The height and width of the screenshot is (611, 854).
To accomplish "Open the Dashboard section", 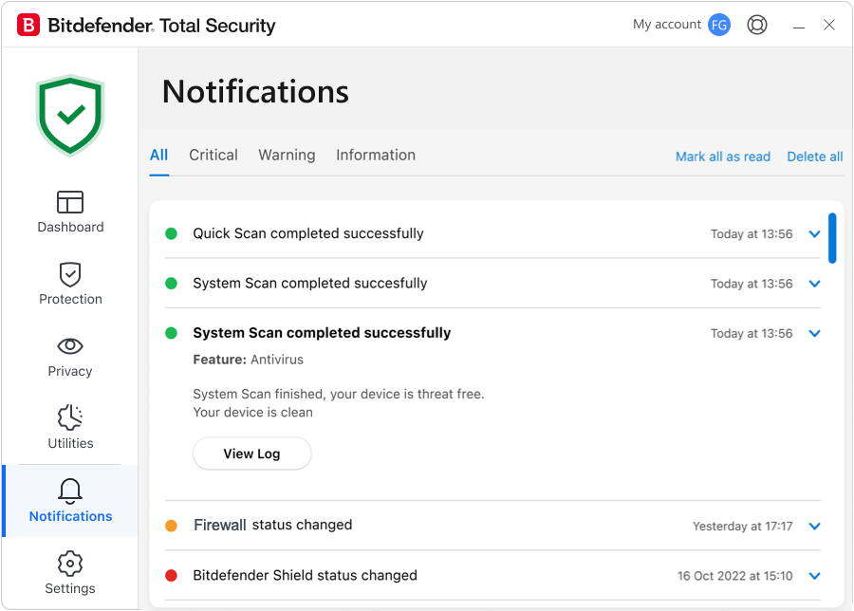I will 70,212.
